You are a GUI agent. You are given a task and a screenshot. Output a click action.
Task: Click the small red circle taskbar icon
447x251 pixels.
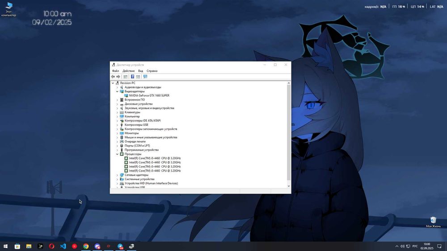click(109, 246)
